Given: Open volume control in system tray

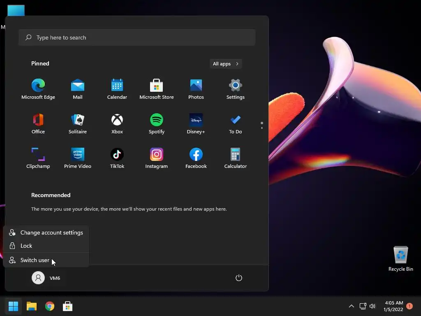Looking at the screenshot, I should (372, 306).
